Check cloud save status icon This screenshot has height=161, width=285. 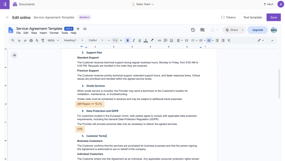(x=85, y=29)
